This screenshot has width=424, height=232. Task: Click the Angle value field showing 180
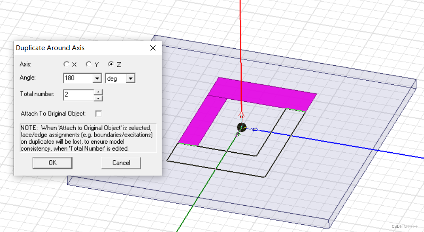coord(78,78)
